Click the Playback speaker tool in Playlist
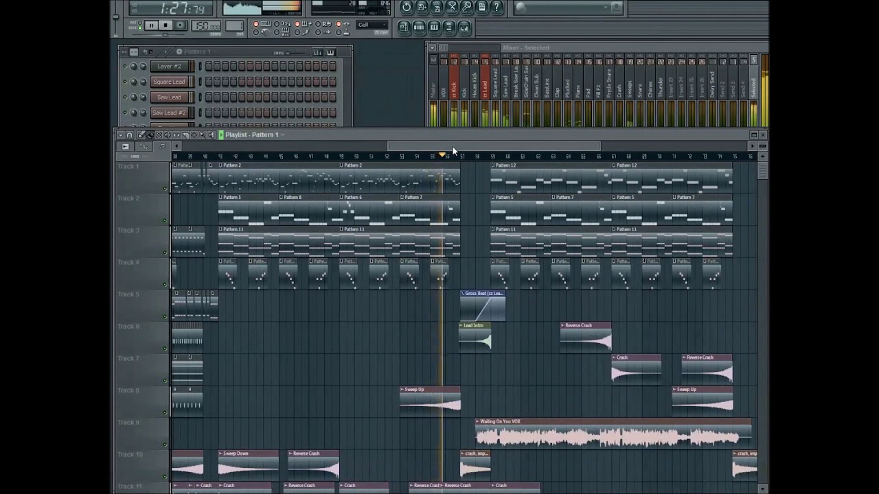 pyautogui.click(x=212, y=135)
